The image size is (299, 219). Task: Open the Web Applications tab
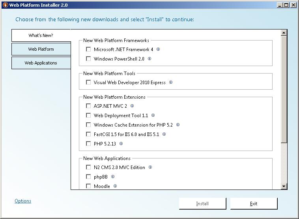41,63
